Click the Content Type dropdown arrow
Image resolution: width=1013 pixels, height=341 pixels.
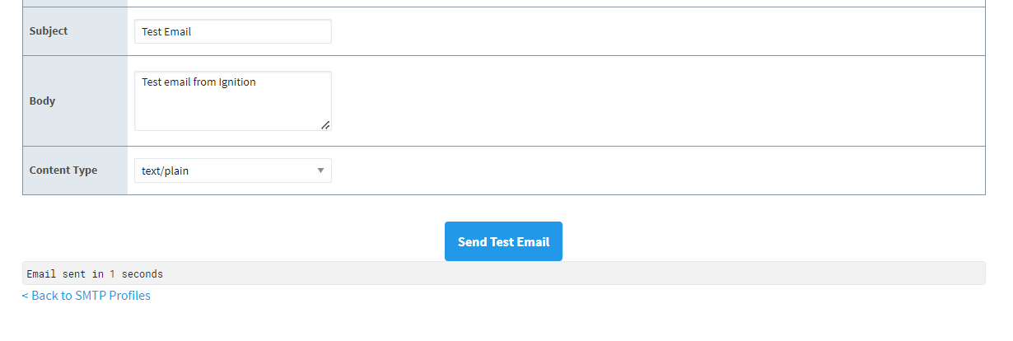(x=320, y=170)
